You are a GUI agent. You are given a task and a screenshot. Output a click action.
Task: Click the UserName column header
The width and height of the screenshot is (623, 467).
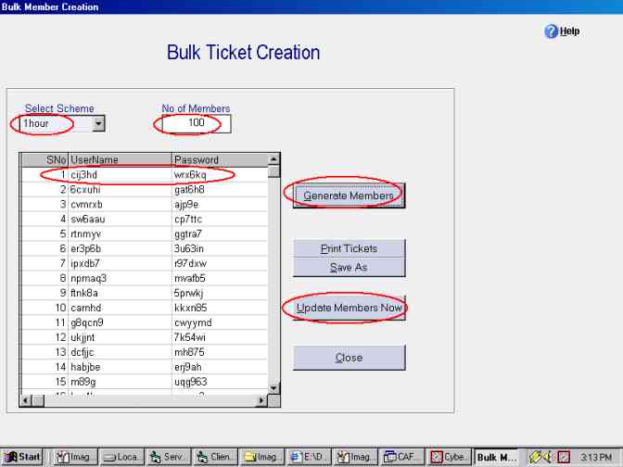point(120,159)
